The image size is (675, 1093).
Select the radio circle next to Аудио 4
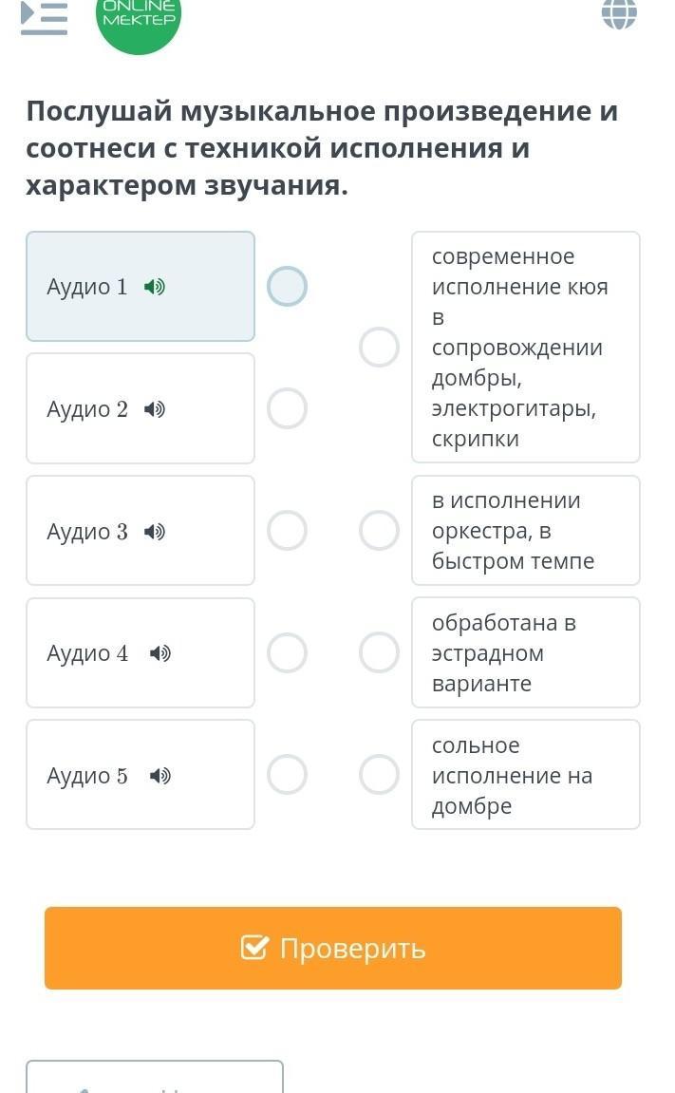[287, 653]
